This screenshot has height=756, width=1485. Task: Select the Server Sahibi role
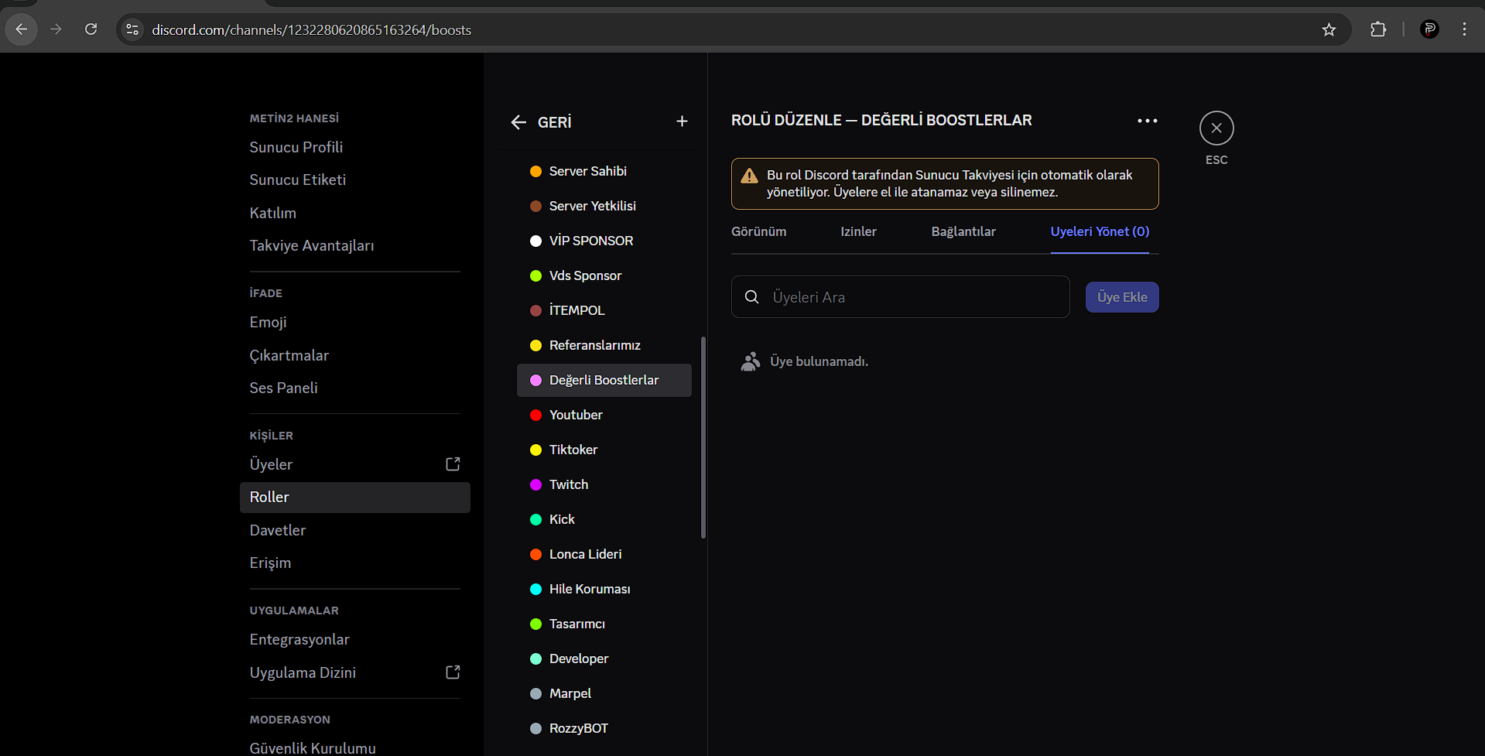pos(604,171)
